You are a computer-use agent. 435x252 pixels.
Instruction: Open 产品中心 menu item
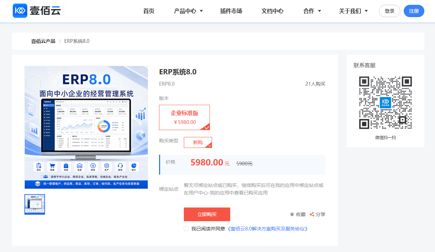(x=185, y=11)
